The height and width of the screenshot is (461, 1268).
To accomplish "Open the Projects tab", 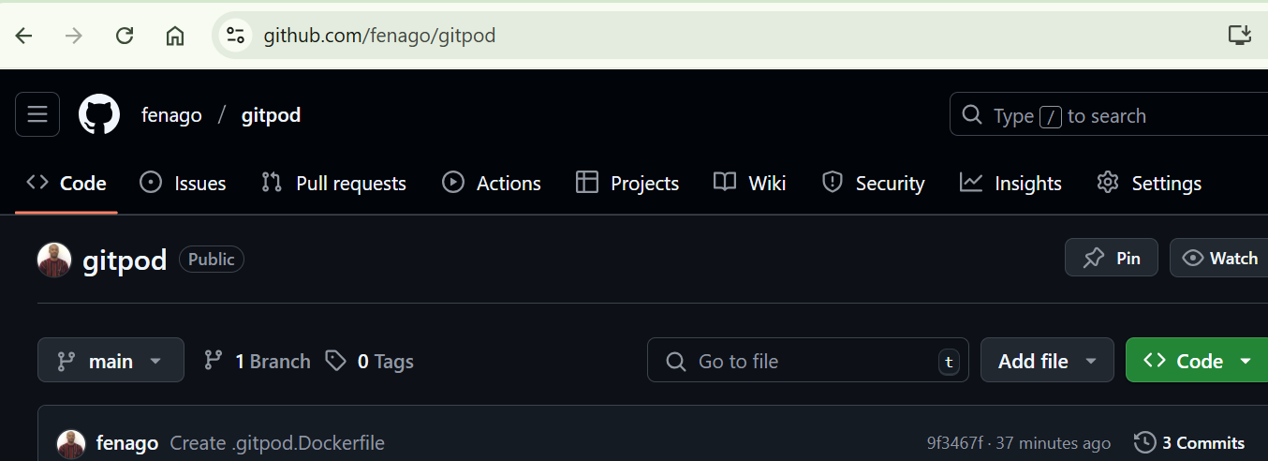I will (627, 183).
